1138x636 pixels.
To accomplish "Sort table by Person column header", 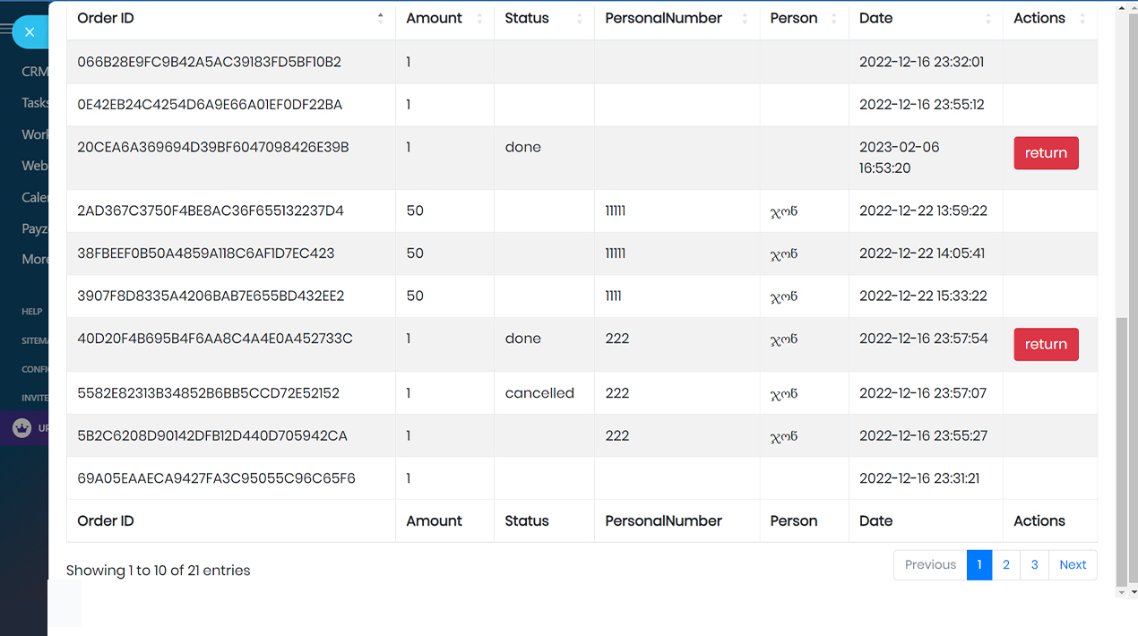I will tap(794, 18).
